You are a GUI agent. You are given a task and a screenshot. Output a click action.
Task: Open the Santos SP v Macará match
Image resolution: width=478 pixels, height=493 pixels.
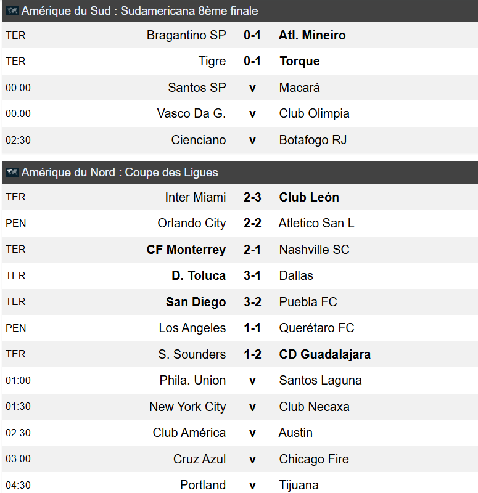(240, 88)
